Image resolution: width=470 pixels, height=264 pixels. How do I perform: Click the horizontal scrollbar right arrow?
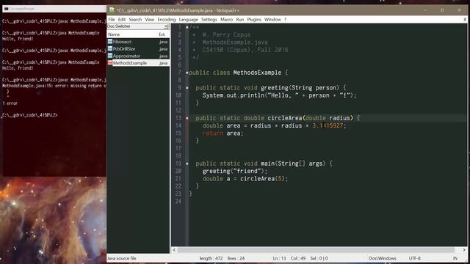pos(463,249)
